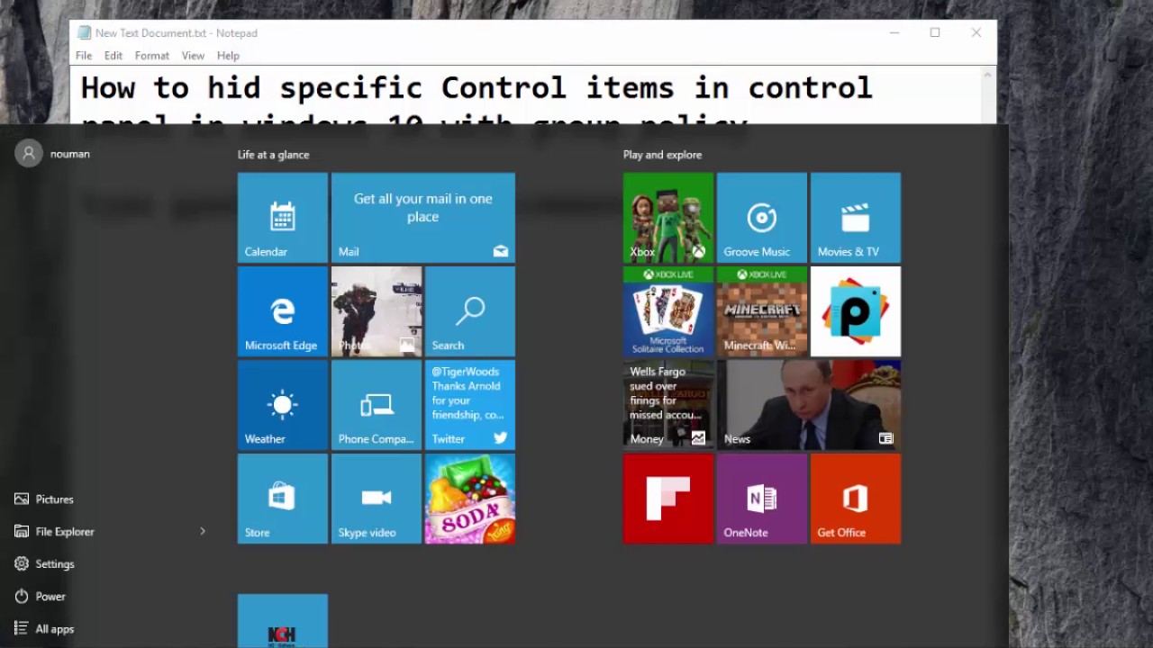Click the Notepad scroll up arrow
The height and width of the screenshot is (648, 1153).
[988, 75]
